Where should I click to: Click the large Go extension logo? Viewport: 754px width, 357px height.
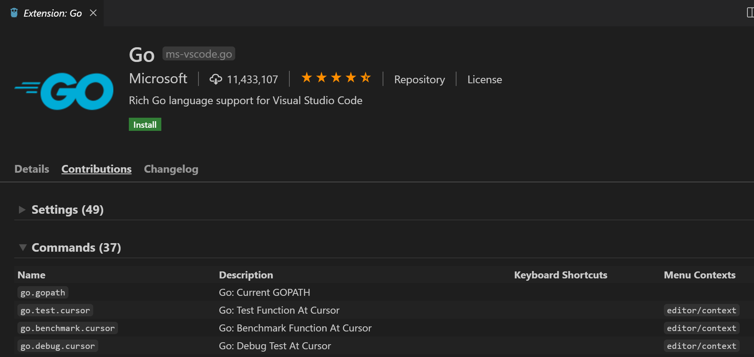point(64,91)
